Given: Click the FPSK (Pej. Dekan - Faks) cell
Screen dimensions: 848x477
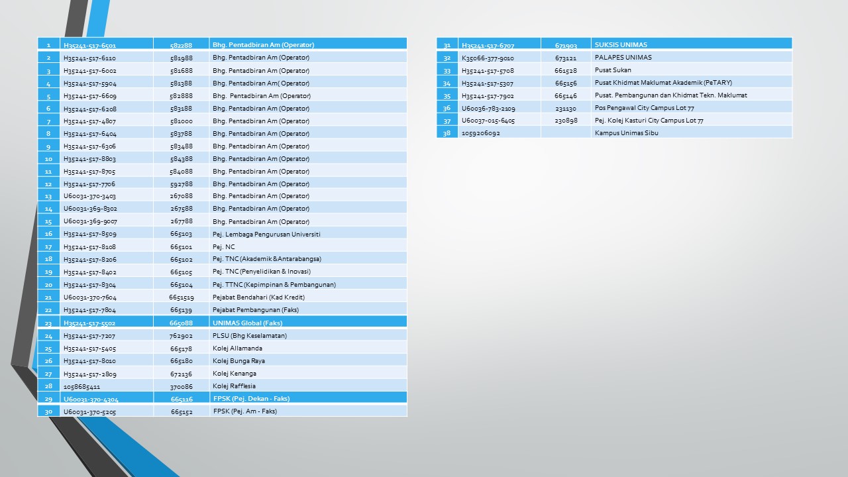Looking at the screenshot, I should pos(251,399).
